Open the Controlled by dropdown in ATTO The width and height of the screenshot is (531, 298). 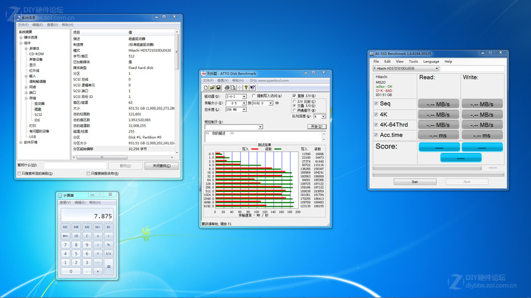pos(260,127)
